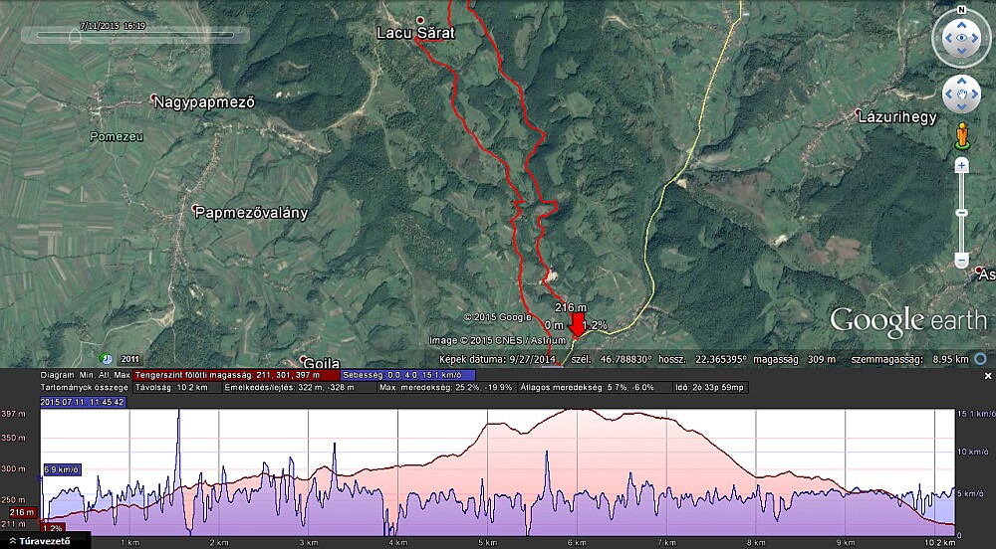Click the zoom slider middle handle
The width and height of the screenshot is (996, 549).
click(961, 213)
